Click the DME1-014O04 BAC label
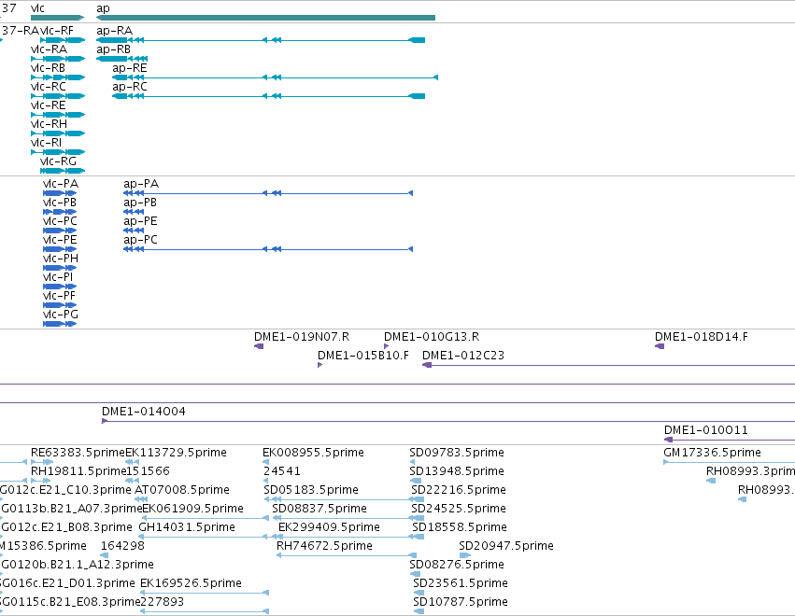This screenshot has height=616, width=795. point(144,412)
